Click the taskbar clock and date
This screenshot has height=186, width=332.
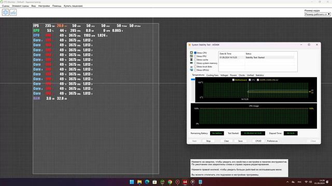pos(320,182)
